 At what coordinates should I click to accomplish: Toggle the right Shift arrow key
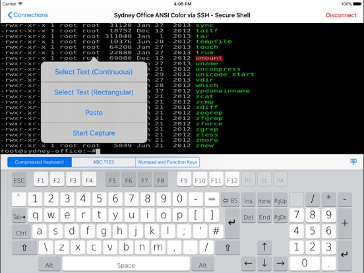tap(228, 248)
